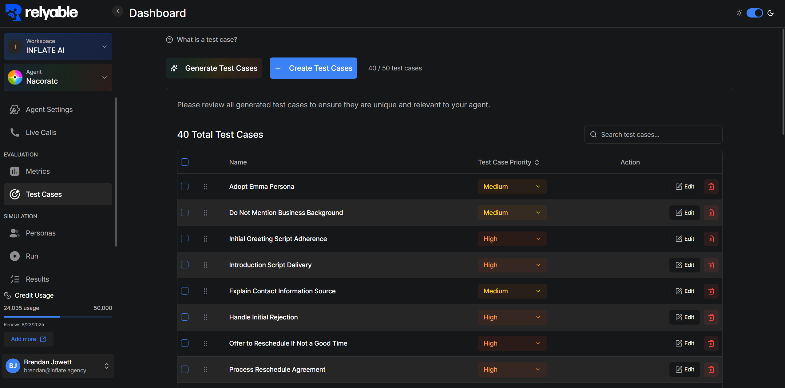
Task: Click drag handle for Process Reschedule Agreement
Action: point(205,370)
